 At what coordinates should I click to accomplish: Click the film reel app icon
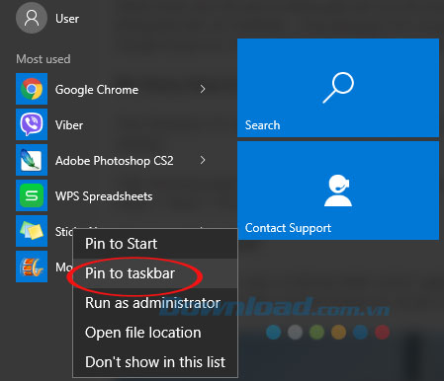coord(32,267)
